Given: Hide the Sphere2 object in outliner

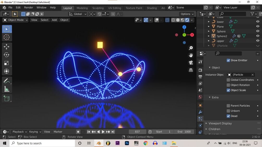Looking at the screenshot, I should click(258, 36).
